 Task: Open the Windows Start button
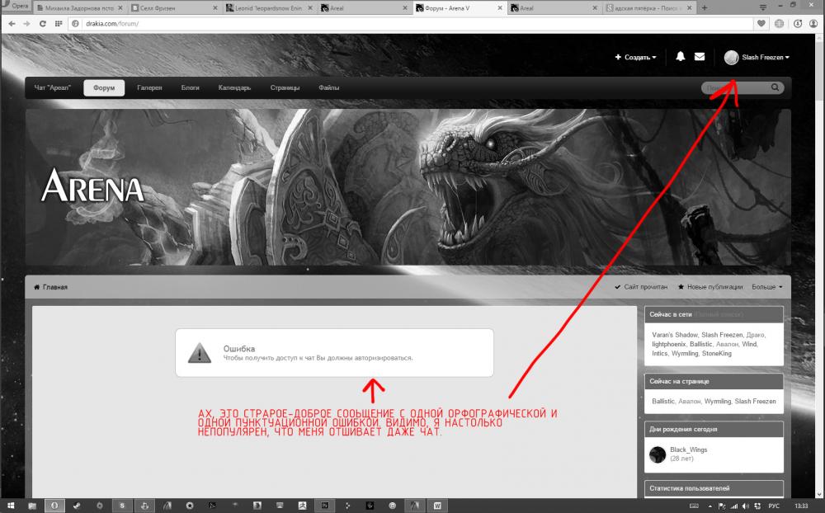(10, 506)
